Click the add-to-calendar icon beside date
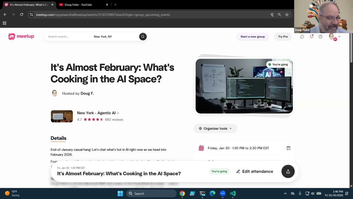This screenshot has width=353, height=199. pyautogui.click(x=288, y=148)
